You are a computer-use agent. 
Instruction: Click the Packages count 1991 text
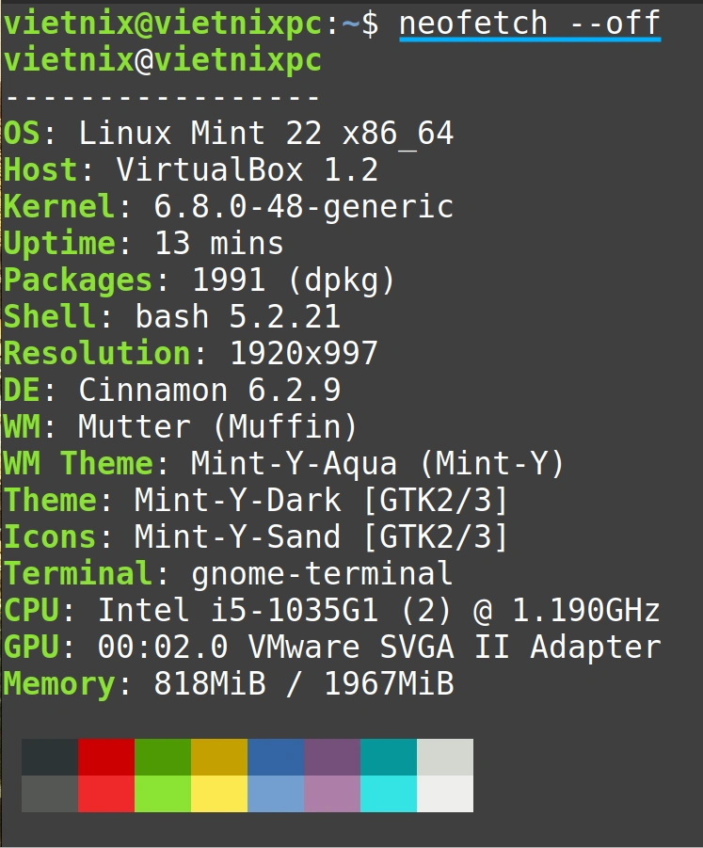click(x=229, y=280)
